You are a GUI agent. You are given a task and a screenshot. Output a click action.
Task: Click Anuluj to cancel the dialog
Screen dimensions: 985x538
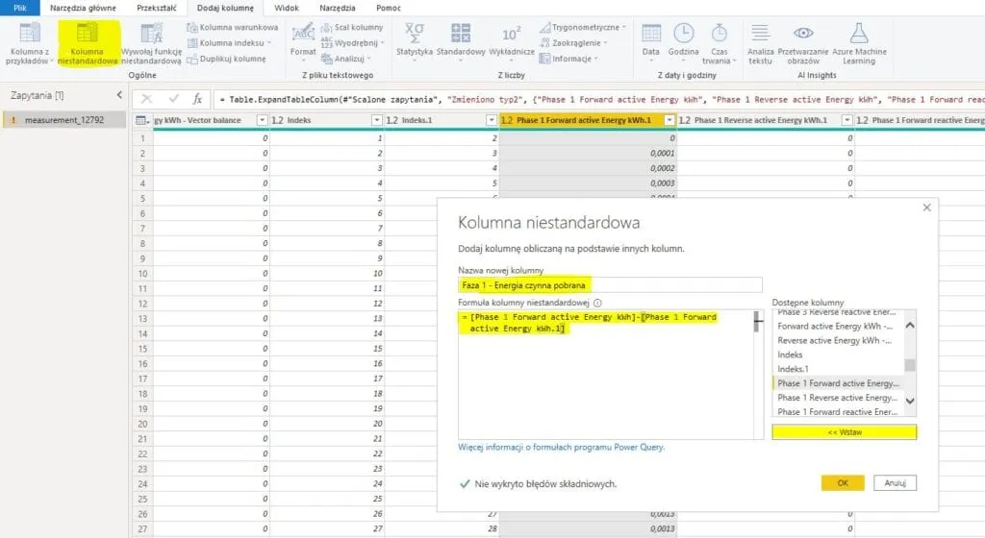tap(896, 483)
